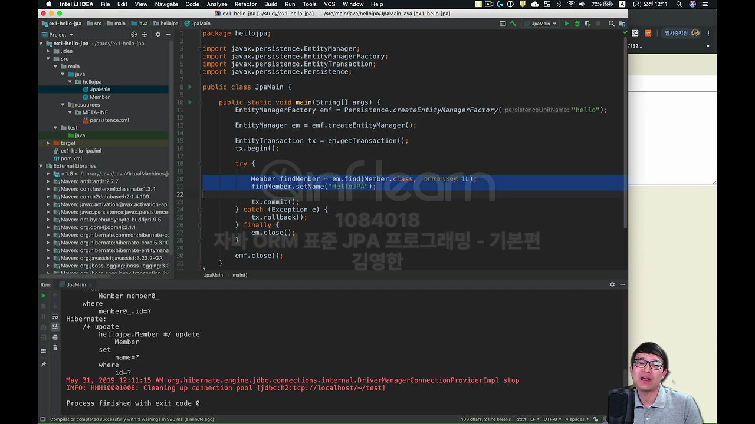Rerun JpaMain from the Run panel
This screenshot has height=424, width=755.
[43, 296]
